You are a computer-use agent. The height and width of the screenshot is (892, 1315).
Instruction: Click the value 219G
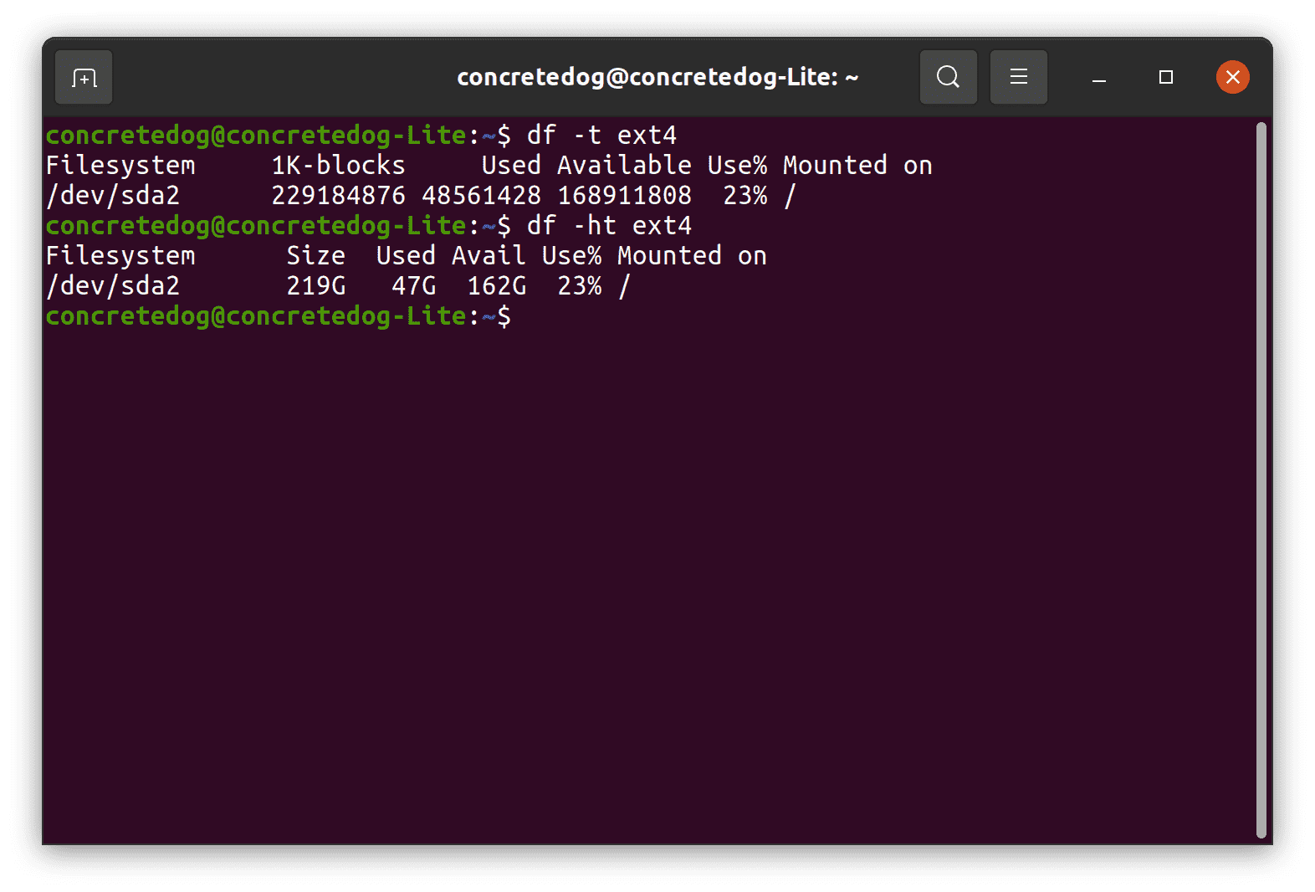click(315, 285)
